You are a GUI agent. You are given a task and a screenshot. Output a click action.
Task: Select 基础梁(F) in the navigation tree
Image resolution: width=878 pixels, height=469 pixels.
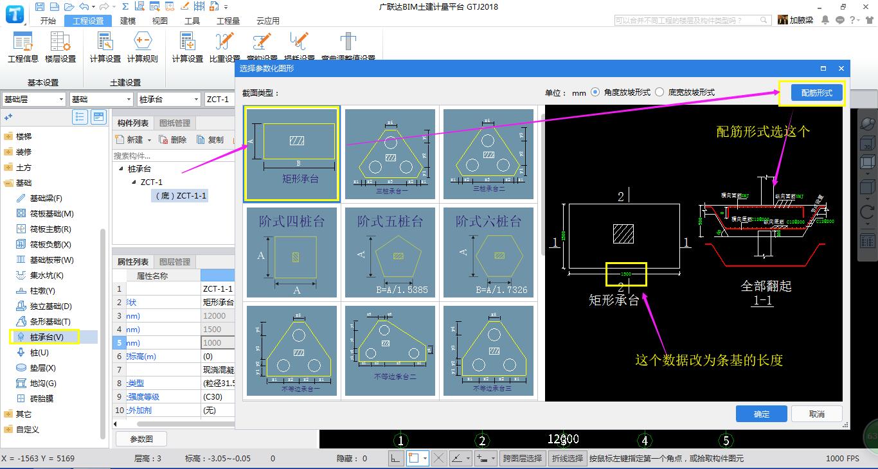(x=46, y=199)
